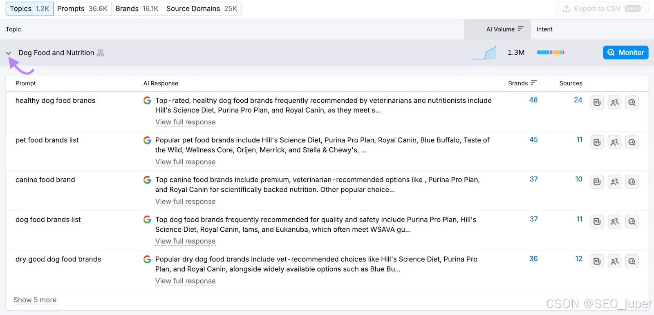Open 10 sources count for canine food brand
Screen dimensions: 654x315
(x=579, y=179)
